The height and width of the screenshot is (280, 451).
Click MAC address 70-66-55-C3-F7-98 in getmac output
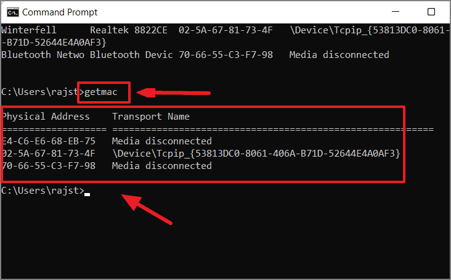tap(49, 166)
